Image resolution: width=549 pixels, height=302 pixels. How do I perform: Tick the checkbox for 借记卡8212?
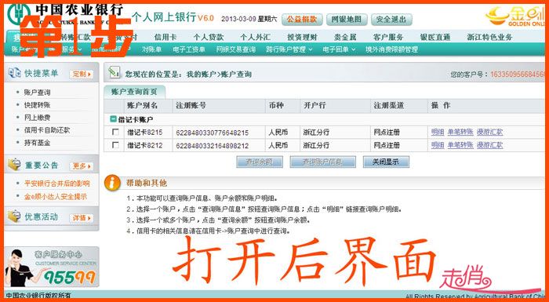tap(115, 144)
